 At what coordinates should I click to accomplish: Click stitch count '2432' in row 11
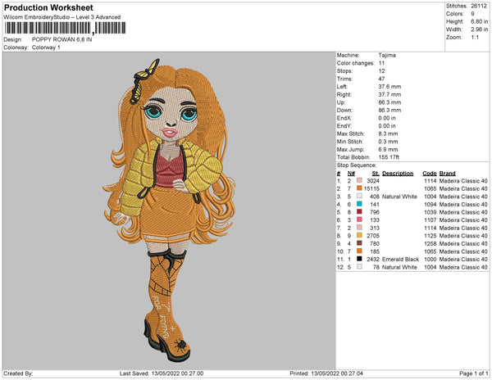pos(373,260)
